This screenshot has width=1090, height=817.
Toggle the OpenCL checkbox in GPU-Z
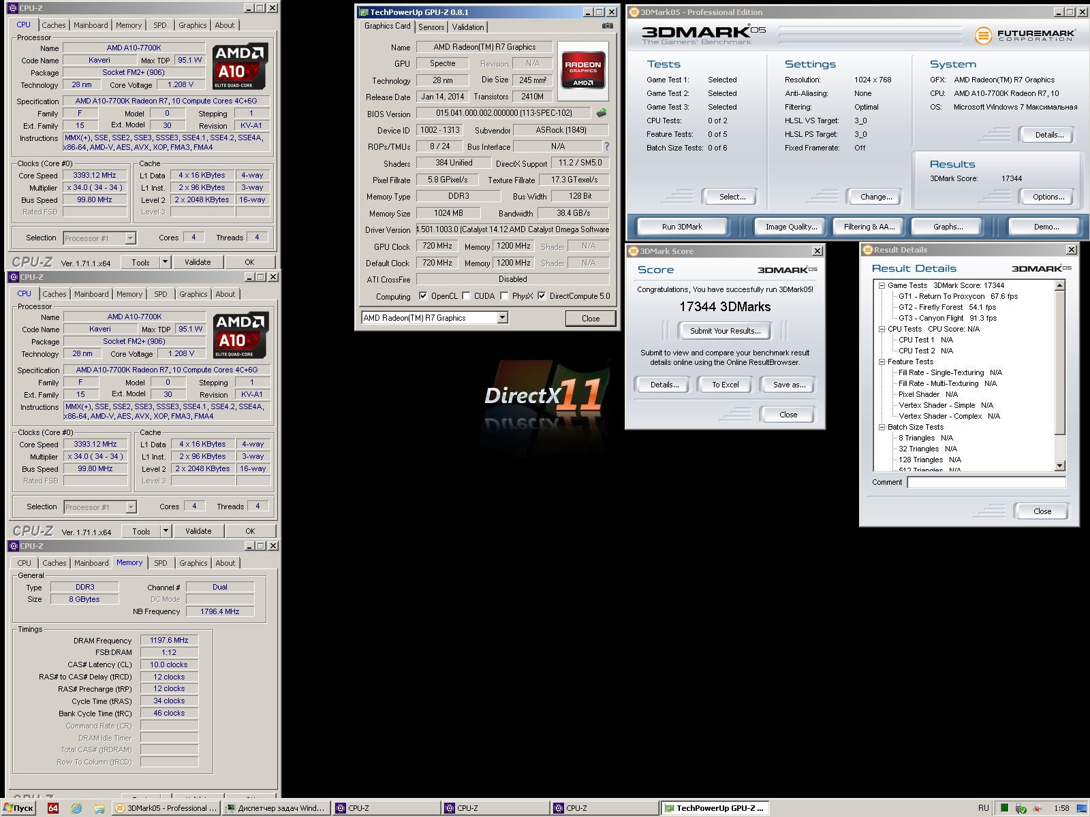tap(423, 295)
